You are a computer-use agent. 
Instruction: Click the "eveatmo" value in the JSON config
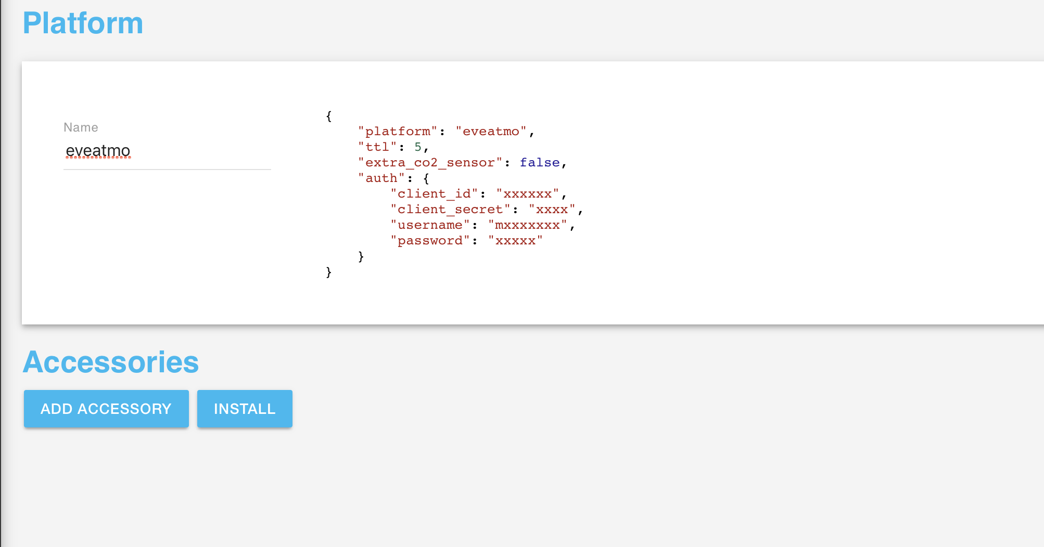coord(491,132)
